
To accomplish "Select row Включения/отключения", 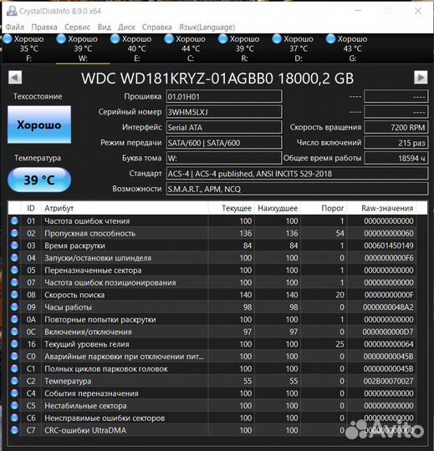I will (x=212, y=332).
